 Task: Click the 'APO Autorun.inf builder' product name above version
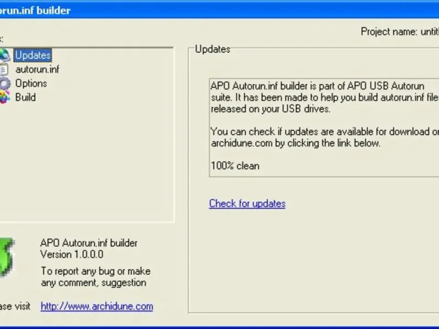[x=89, y=243]
